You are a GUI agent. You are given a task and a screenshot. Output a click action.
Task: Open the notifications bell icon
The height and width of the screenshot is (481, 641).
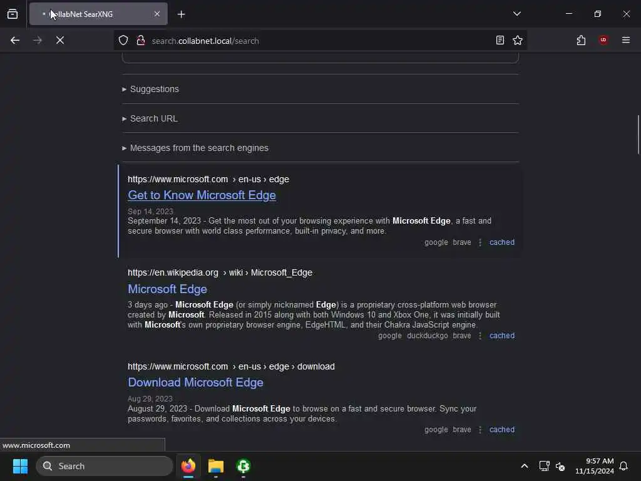(623, 466)
